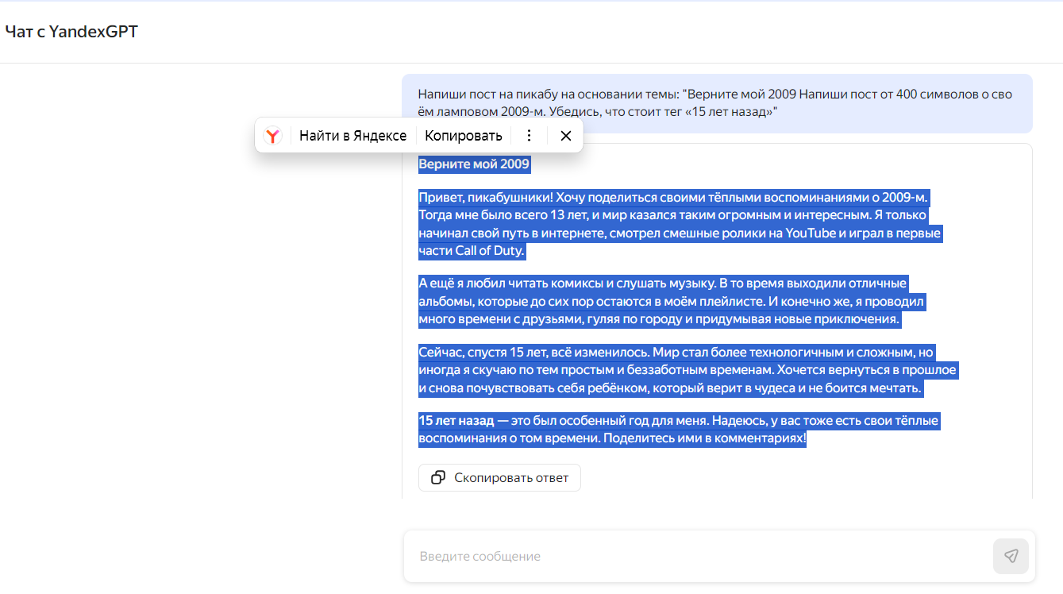Viewport: 1063px width, 594px height.
Task: Open the three-dot more options menu
Action: tap(530, 136)
